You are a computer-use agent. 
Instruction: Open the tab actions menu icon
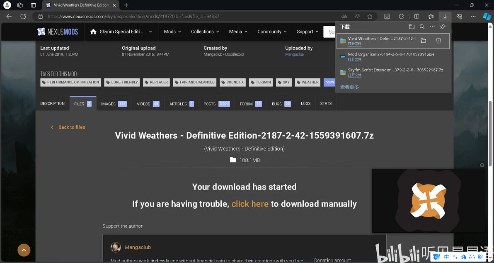[x=34, y=5]
